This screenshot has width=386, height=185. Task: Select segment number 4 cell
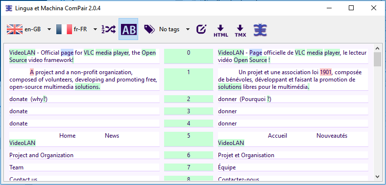pos(189,123)
